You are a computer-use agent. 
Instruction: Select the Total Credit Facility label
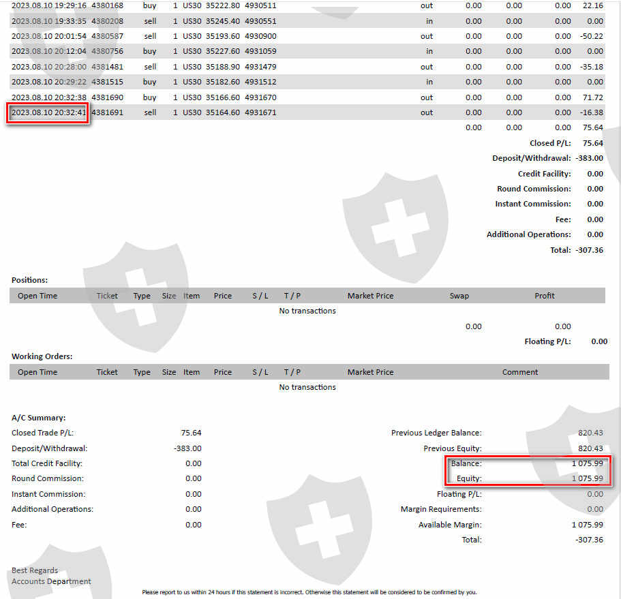point(47,463)
